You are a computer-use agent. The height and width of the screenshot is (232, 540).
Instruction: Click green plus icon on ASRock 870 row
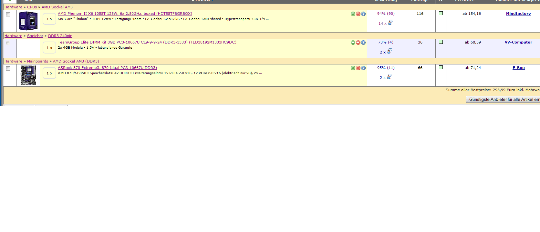(353, 68)
